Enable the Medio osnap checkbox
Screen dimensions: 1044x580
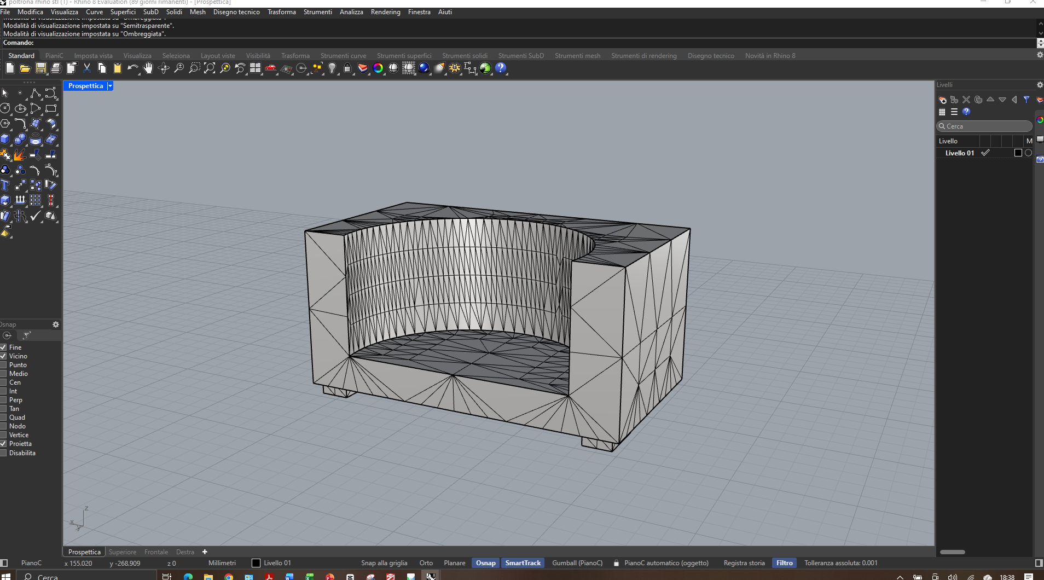click(3, 374)
